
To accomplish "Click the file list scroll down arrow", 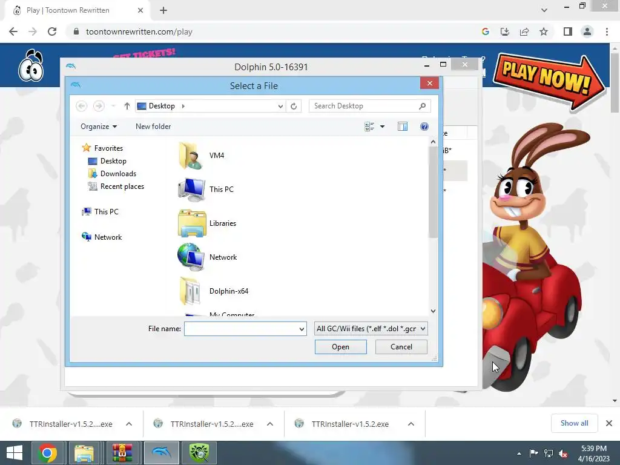I will (x=433, y=311).
